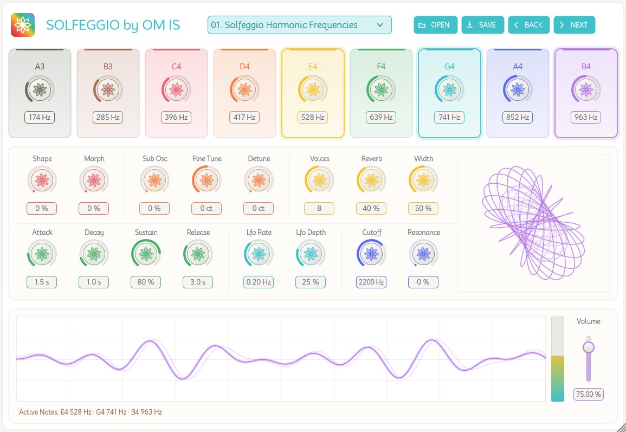Click the waveform oscilloscope display

click(281, 359)
